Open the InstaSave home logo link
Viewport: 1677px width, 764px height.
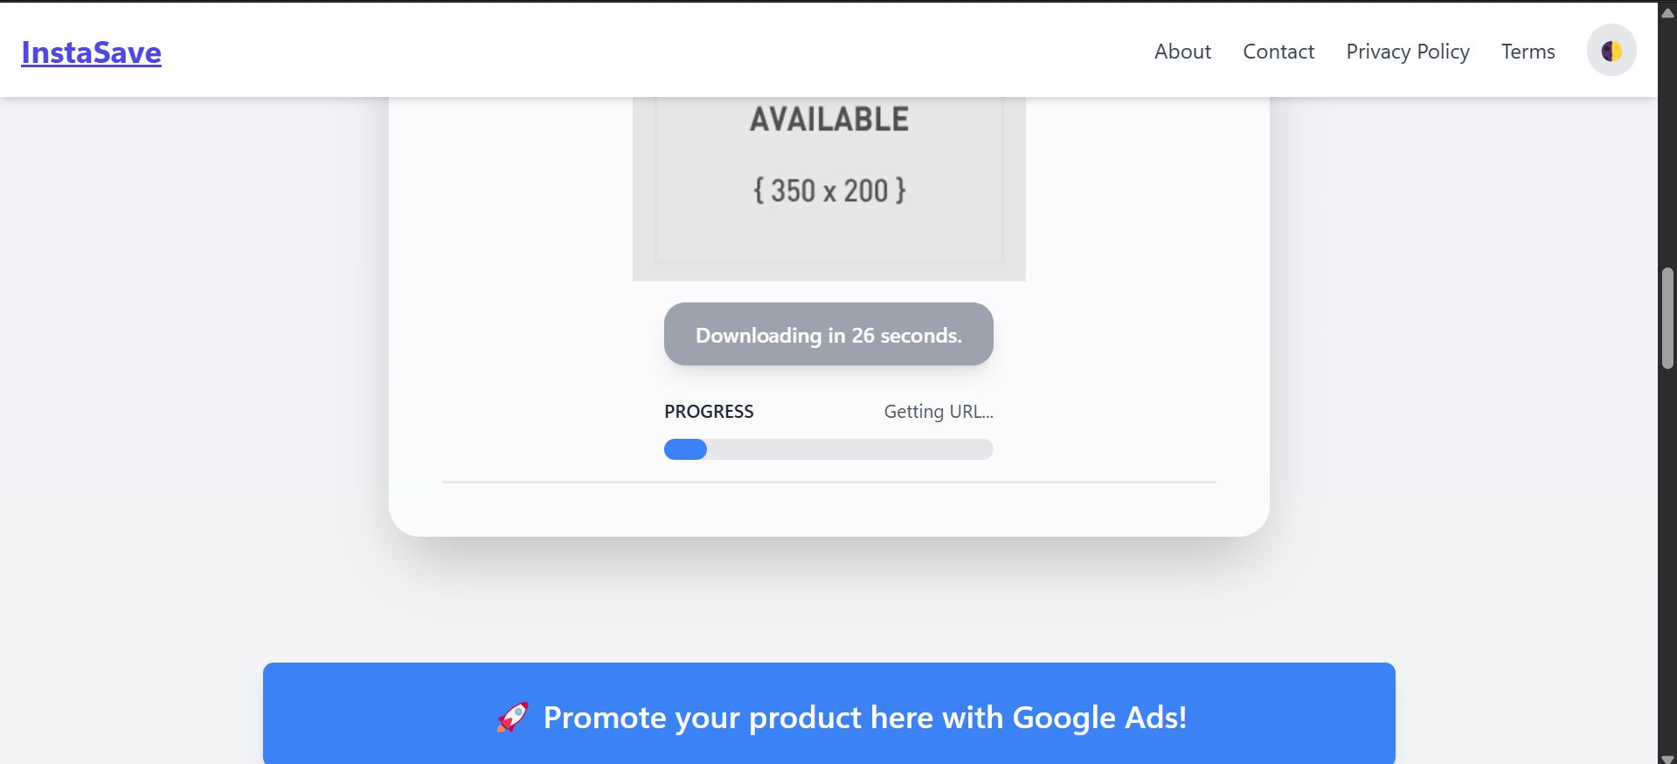pos(91,52)
